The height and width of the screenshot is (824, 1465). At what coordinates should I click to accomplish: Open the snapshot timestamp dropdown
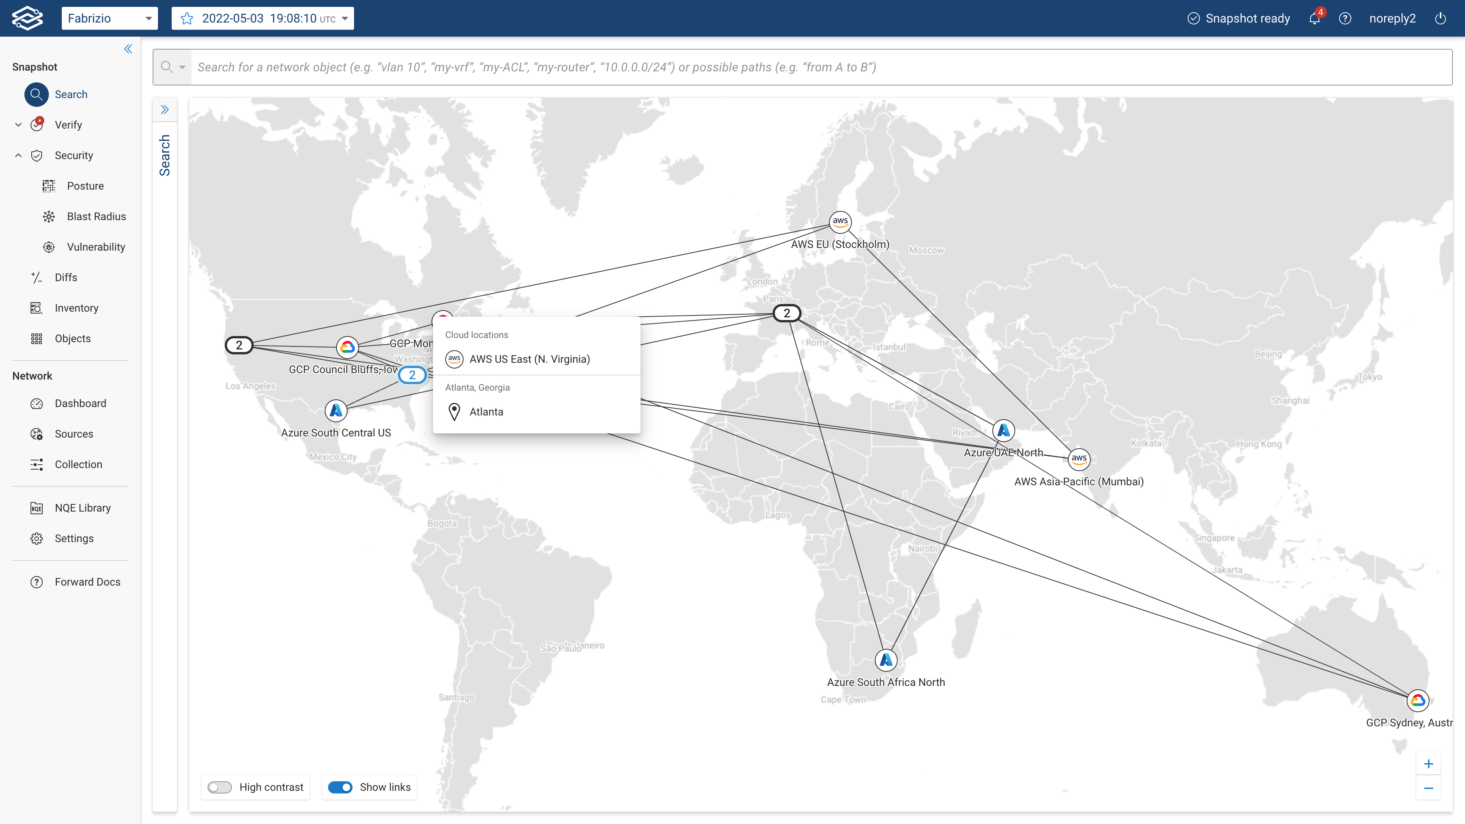tap(345, 19)
